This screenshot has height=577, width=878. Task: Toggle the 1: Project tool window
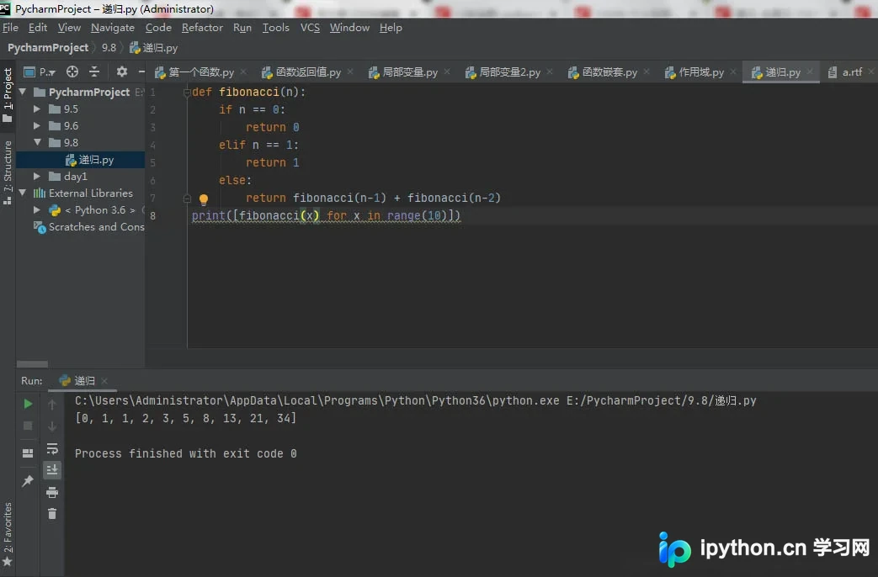pyautogui.click(x=8, y=95)
